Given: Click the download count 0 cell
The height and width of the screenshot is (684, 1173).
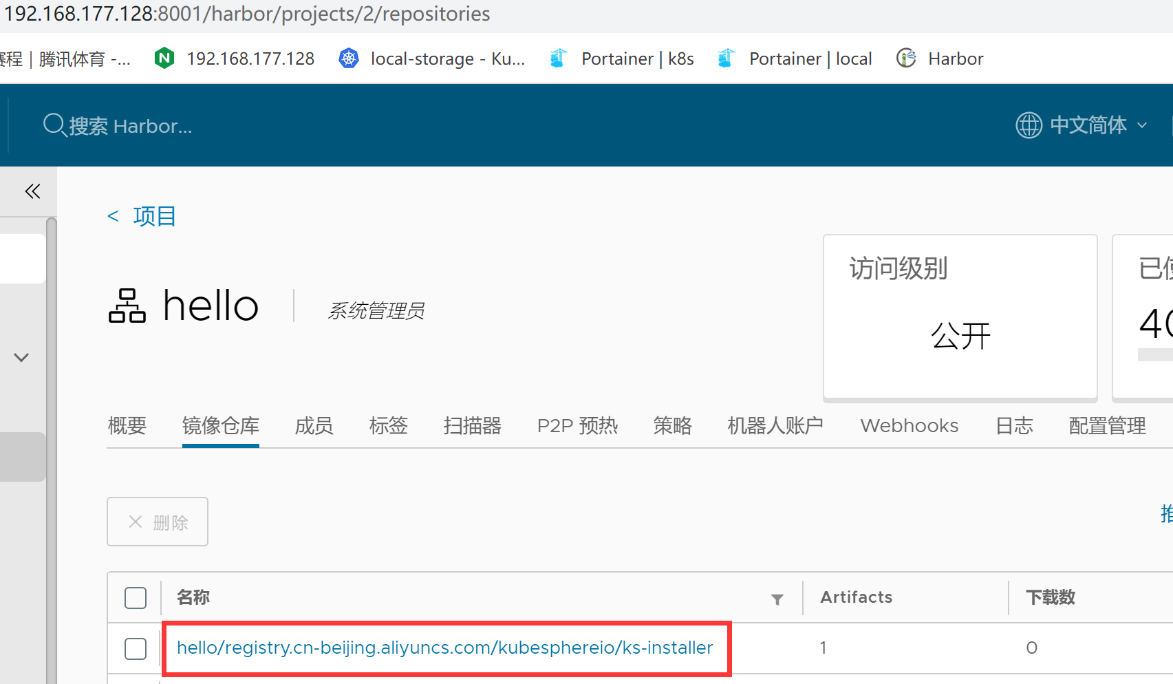Looking at the screenshot, I should tap(1032, 648).
